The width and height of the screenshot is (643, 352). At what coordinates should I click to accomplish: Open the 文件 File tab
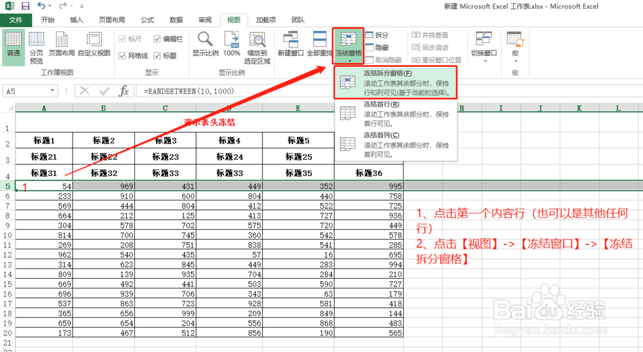point(15,20)
